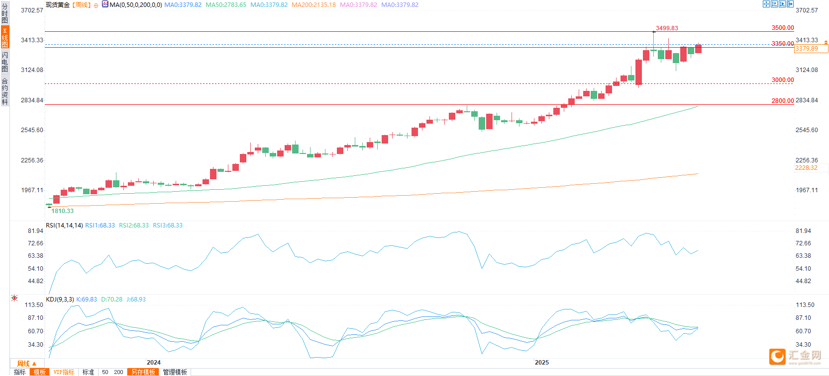Click the jump-to-latest arrow icon
829x376 pixels.
click(790, 4)
